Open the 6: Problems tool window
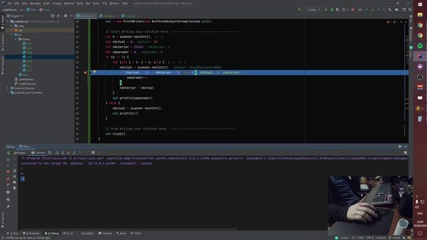The image size is (427, 240). [x=31, y=233]
